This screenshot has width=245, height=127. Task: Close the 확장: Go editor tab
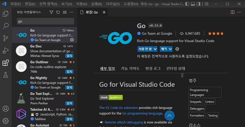tap(104, 12)
